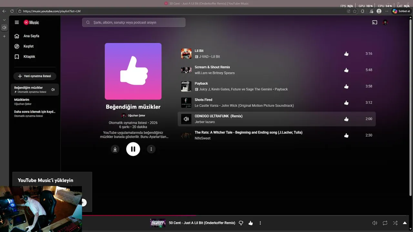
Task: Dislike the currently playing song
Action: click(241, 223)
